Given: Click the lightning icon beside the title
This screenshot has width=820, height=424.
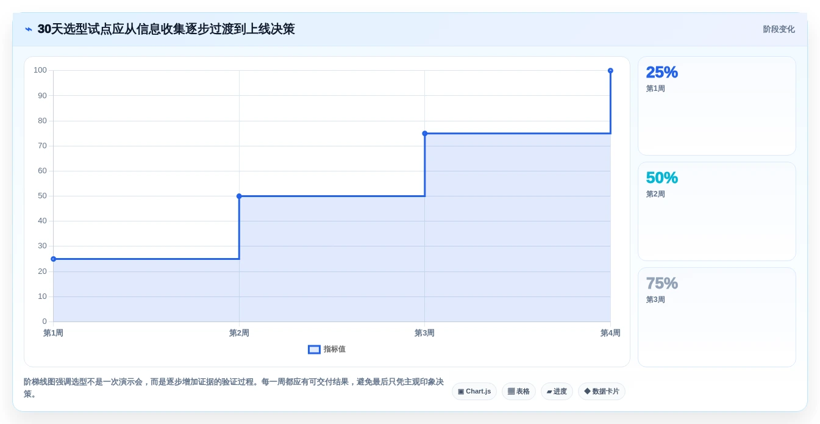Looking at the screenshot, I should point(29,29).
